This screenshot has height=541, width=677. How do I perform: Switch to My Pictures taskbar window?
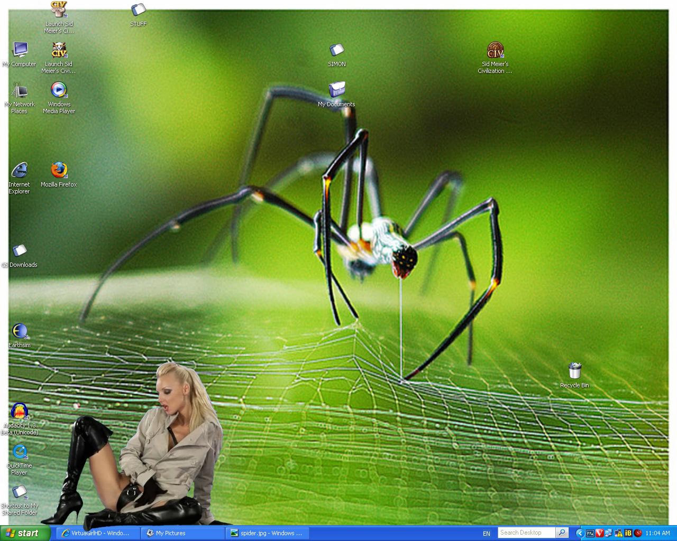[183, 533]
